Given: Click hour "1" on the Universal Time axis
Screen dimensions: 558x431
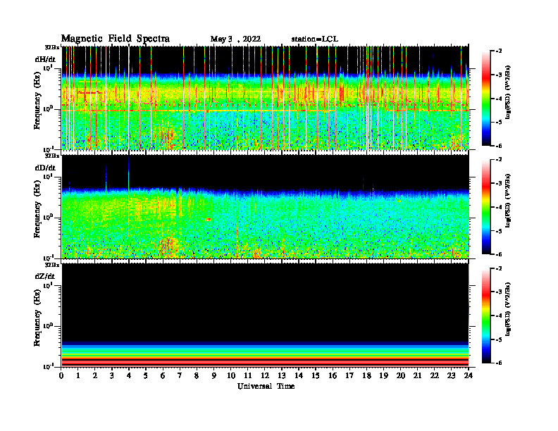Looking at the screenshot, I should click(x=78, y=375).
